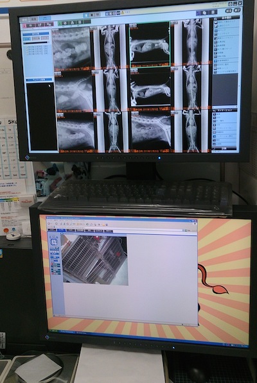Click the black slider bar in left panel
This screenshot has width=257, height=383.
36,43
